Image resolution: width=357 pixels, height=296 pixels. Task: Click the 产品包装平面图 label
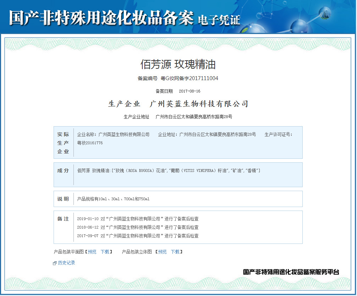69,252
